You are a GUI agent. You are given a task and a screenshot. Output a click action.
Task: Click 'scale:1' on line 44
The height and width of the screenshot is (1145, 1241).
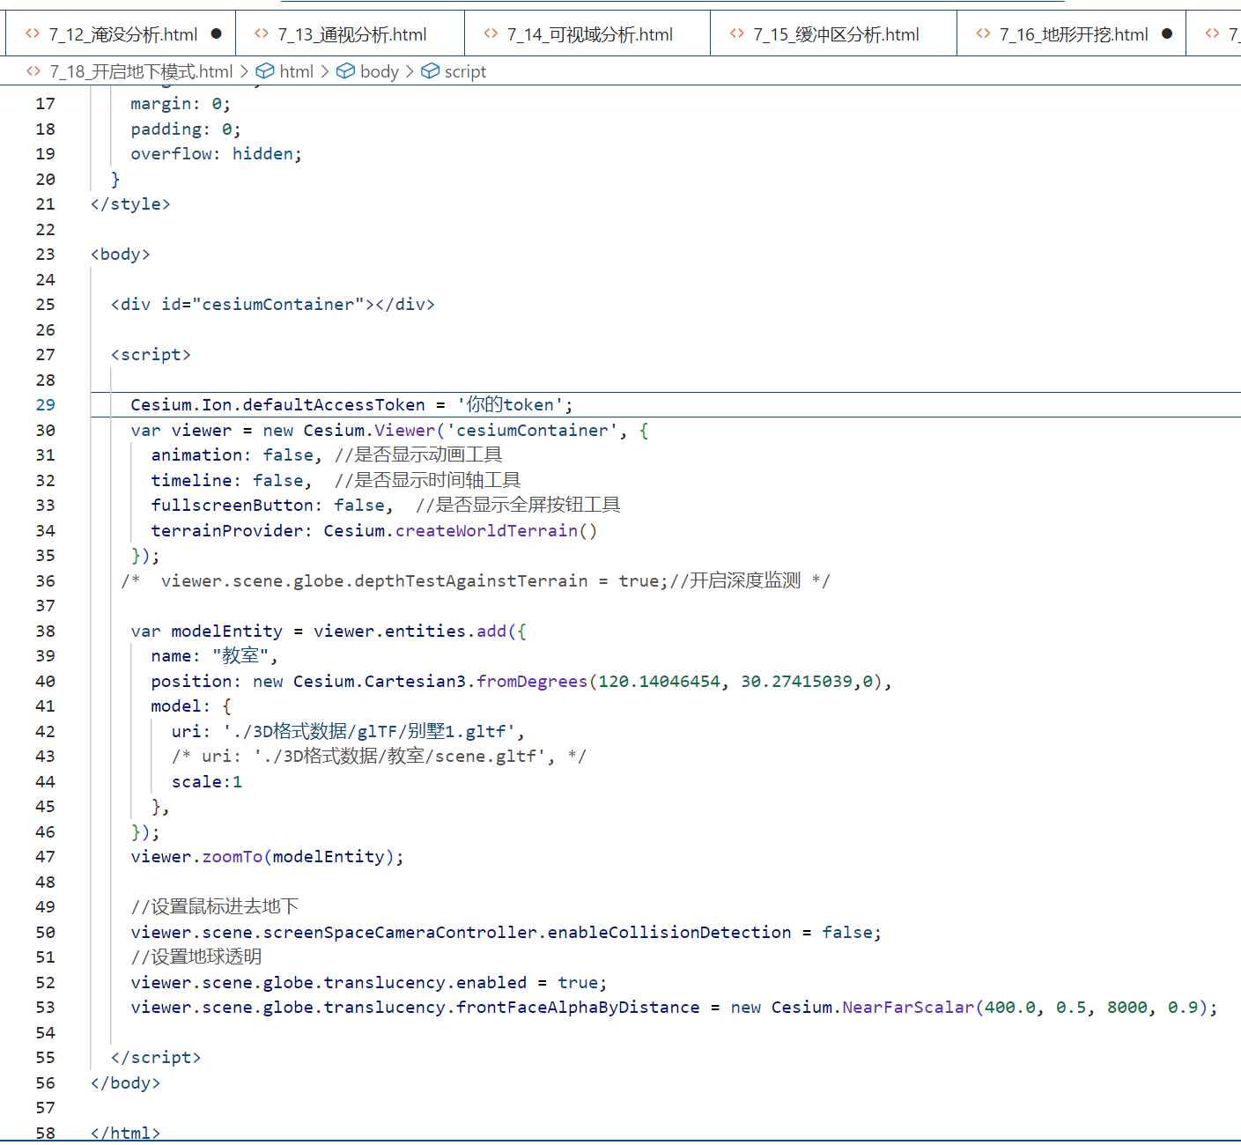click(207, 782)
